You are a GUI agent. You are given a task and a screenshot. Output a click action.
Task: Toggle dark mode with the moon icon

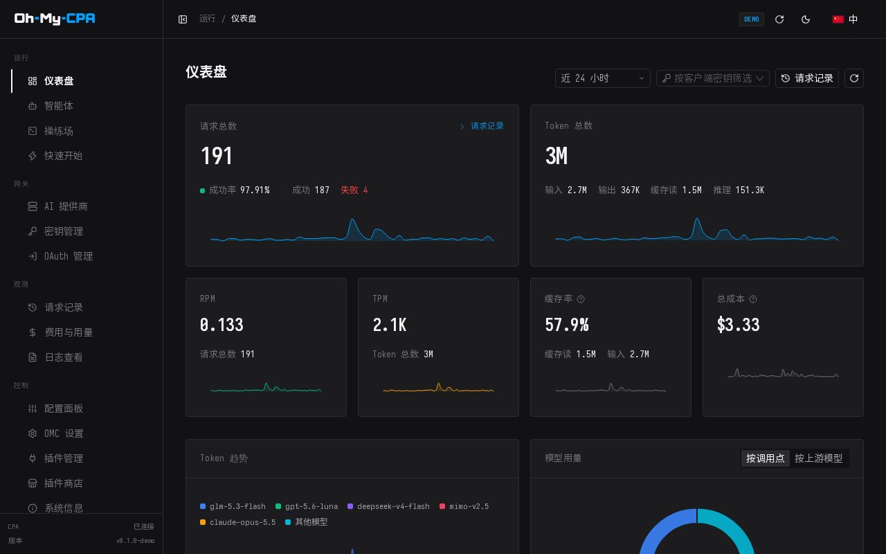click(x=806, y=19)
